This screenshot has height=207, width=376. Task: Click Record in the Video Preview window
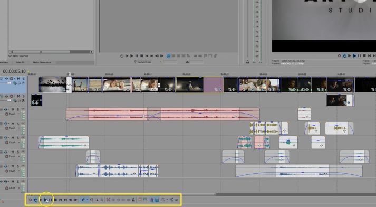pos(339,56)
